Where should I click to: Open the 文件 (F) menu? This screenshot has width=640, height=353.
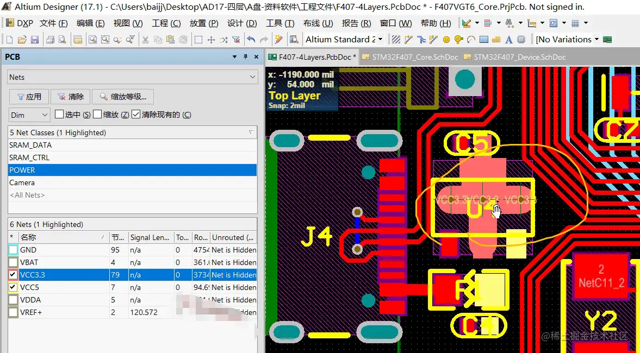[53, 23]
